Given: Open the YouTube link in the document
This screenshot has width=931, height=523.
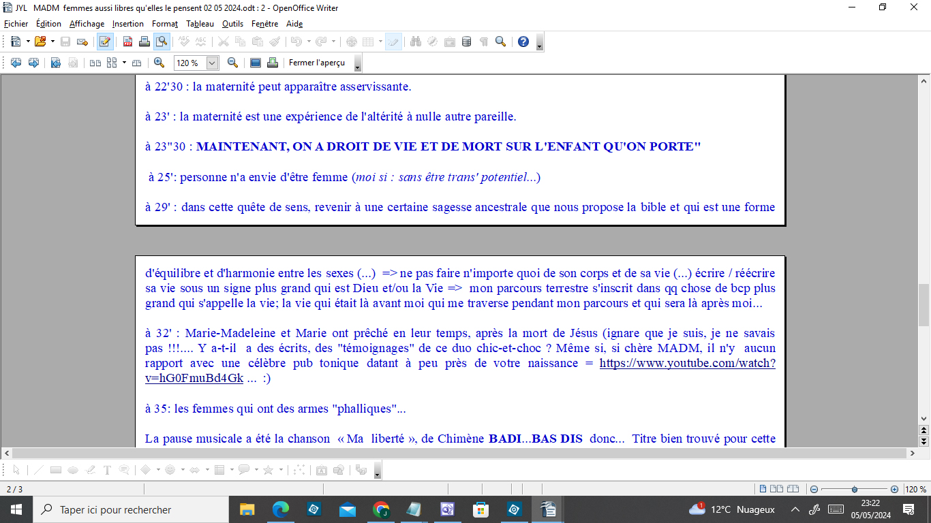Looking at the screenshot, I should tap(688, 363).
